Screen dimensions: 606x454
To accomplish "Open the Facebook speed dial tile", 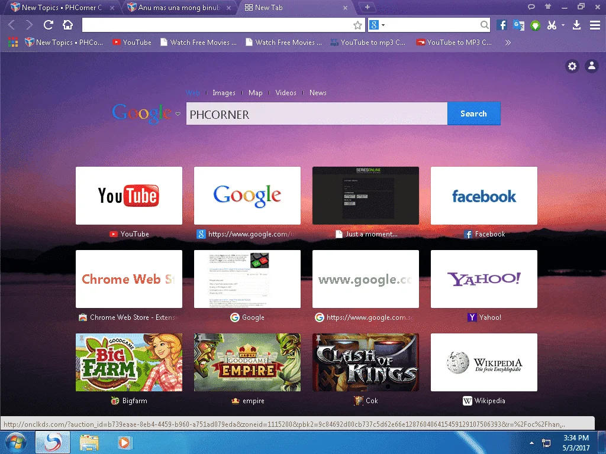I will pos(484,196).
